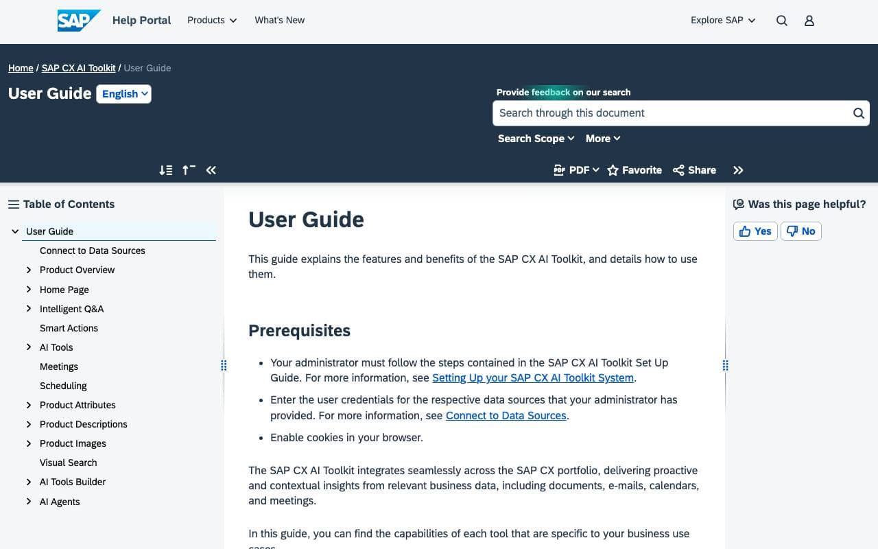Select Intelligent Q&A in contents
This screenshot has width=878, height=549.
tap(72, 309)
